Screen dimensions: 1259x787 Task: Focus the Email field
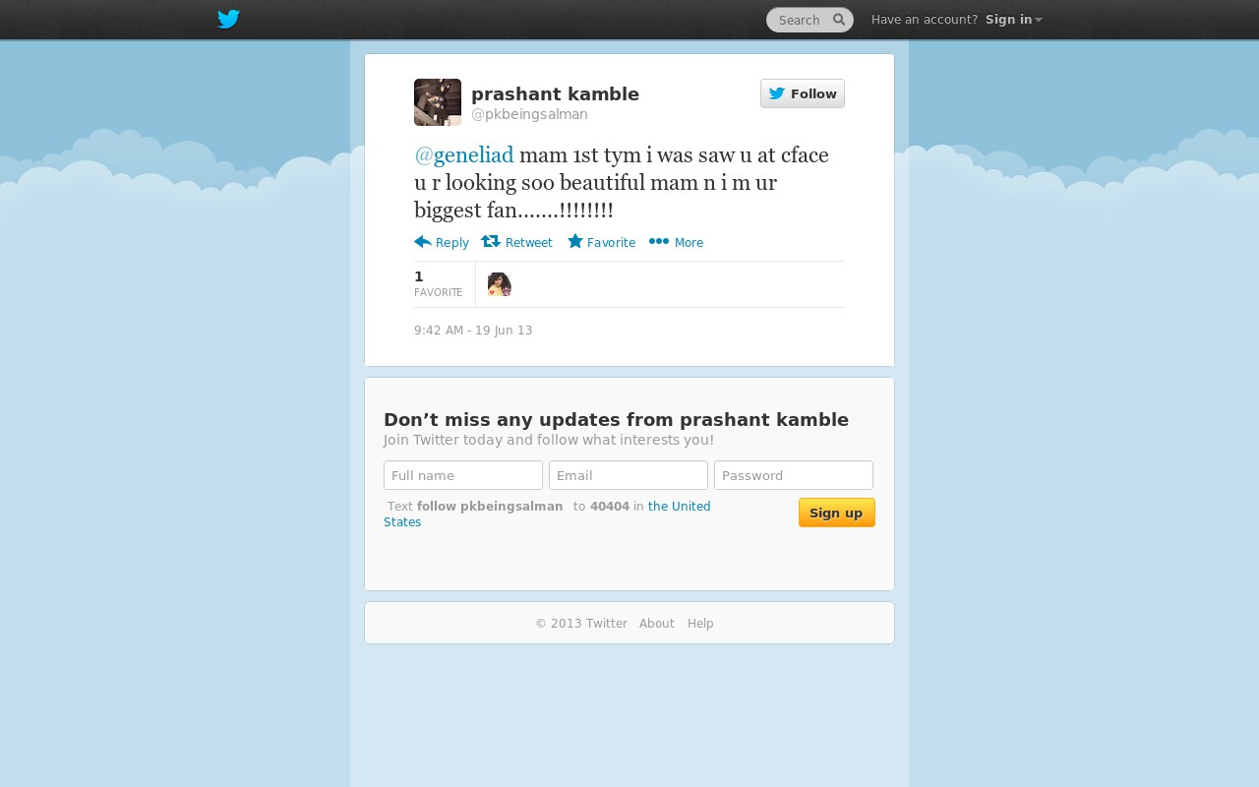pos(629,475)
